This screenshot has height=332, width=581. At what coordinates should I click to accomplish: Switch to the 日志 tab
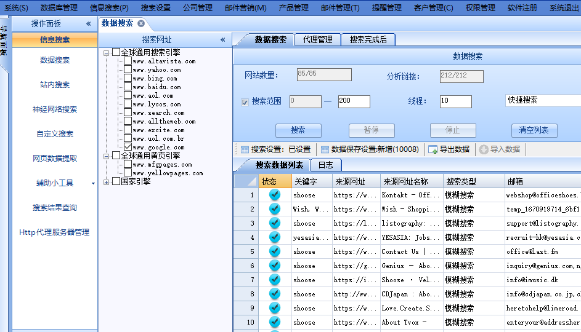326,165
